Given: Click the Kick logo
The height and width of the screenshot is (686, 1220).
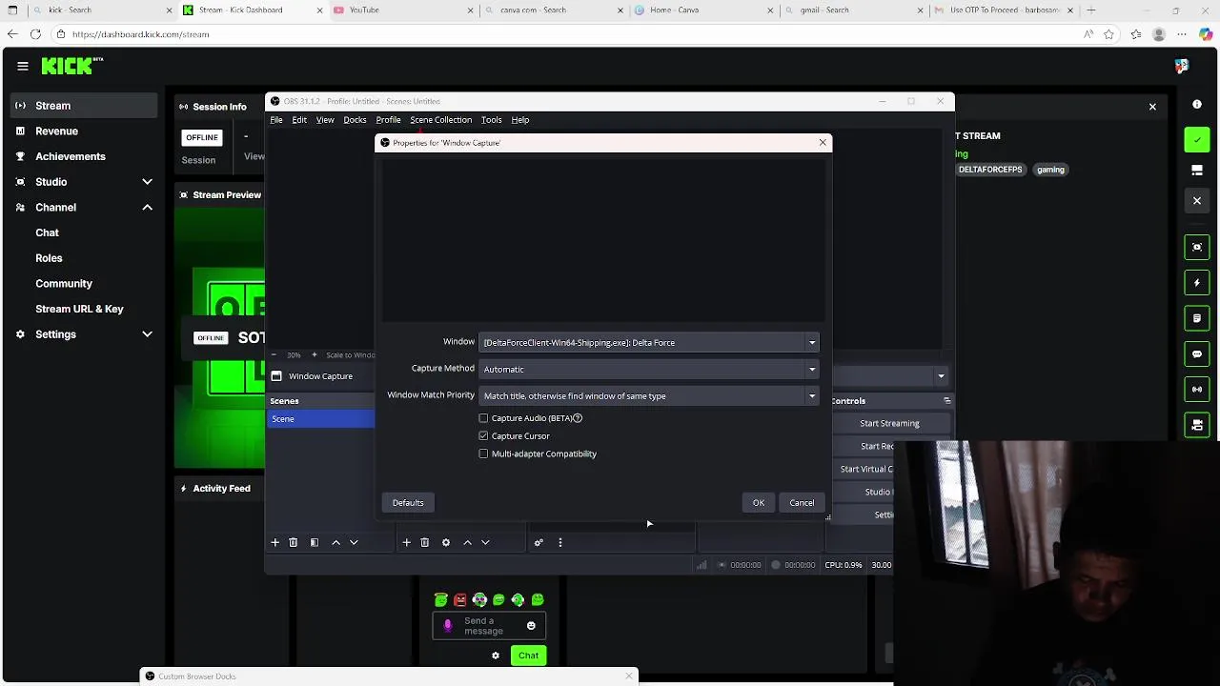Looking at the screenshot, I should pos(71,66).
